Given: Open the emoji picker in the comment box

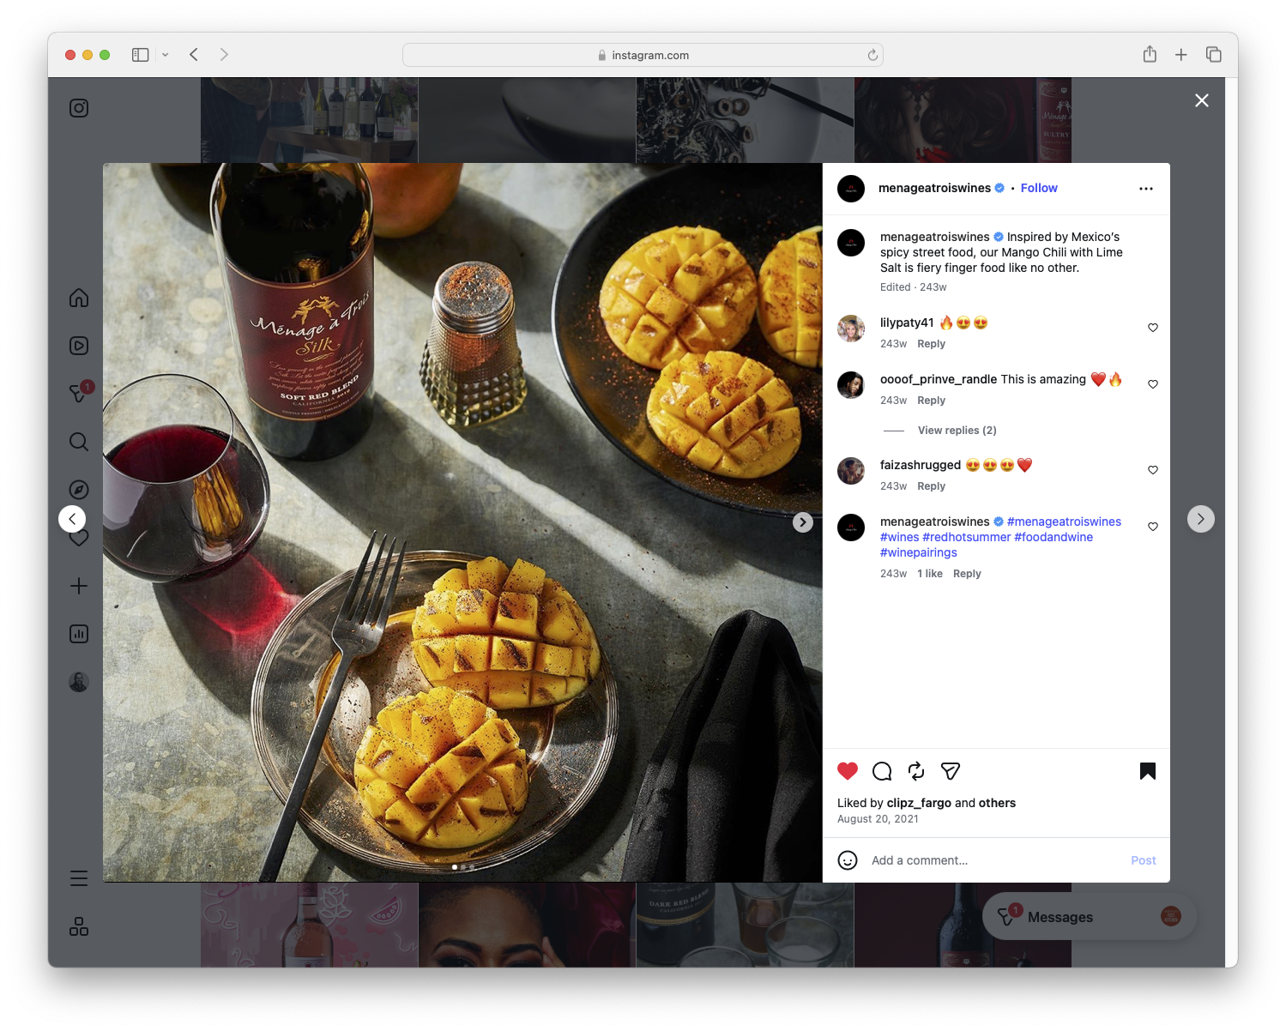Looking at the screenshot, I should point(848,859).
